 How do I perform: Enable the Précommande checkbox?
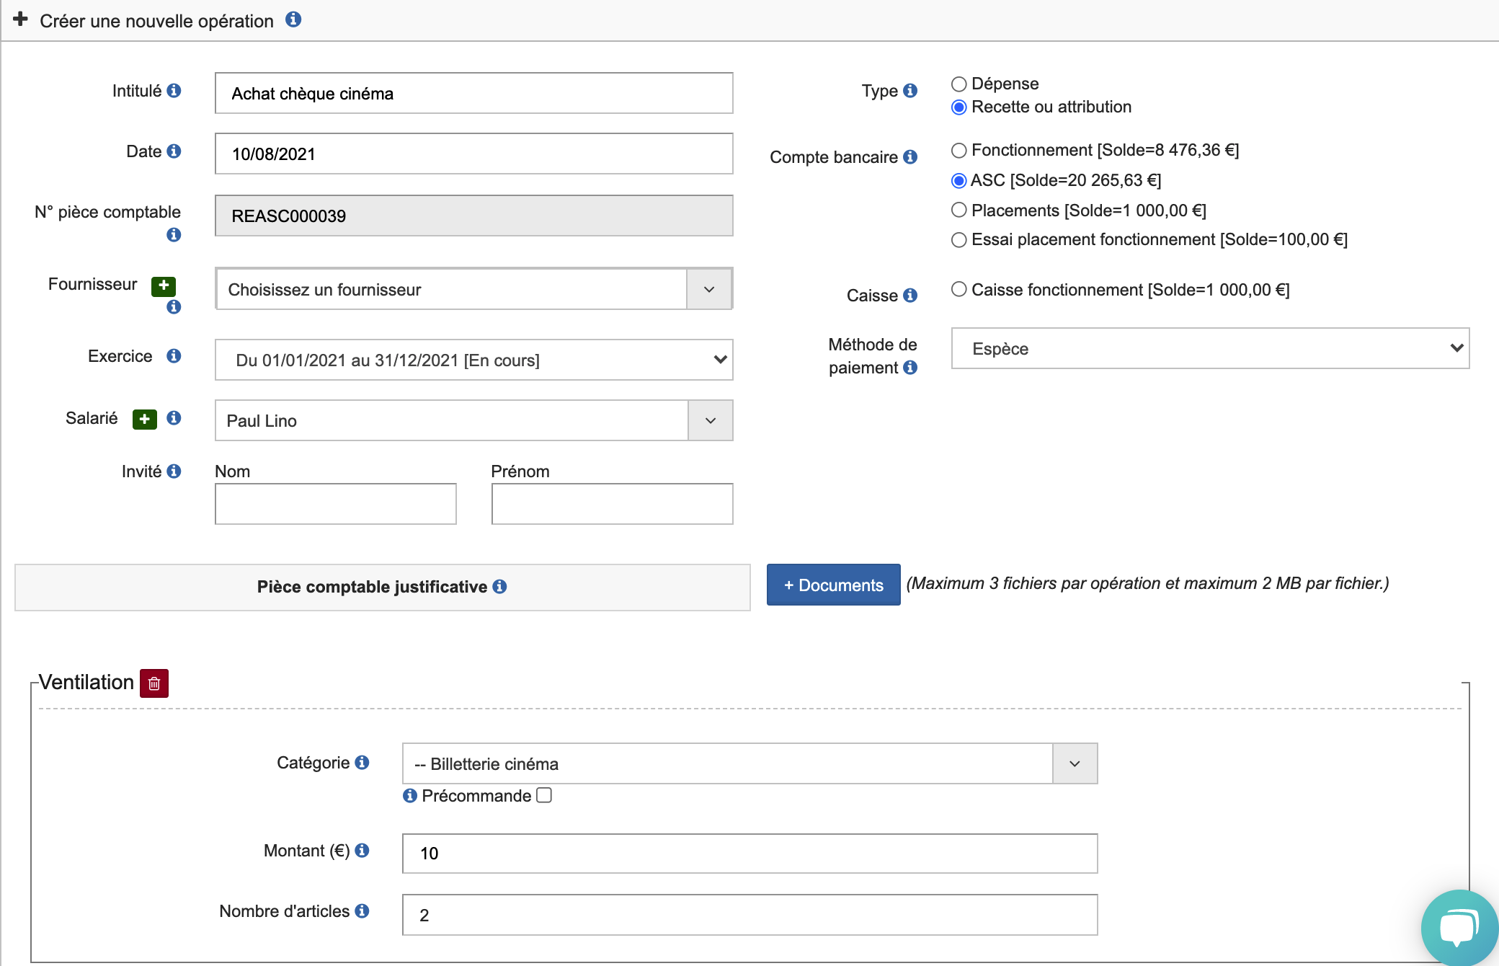click(545, 795)
